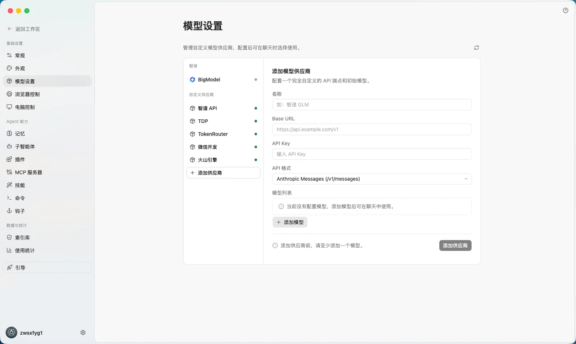Open the 插件 plugins section
The width and height of the screenshot is (576, 344).
[47, 159]
